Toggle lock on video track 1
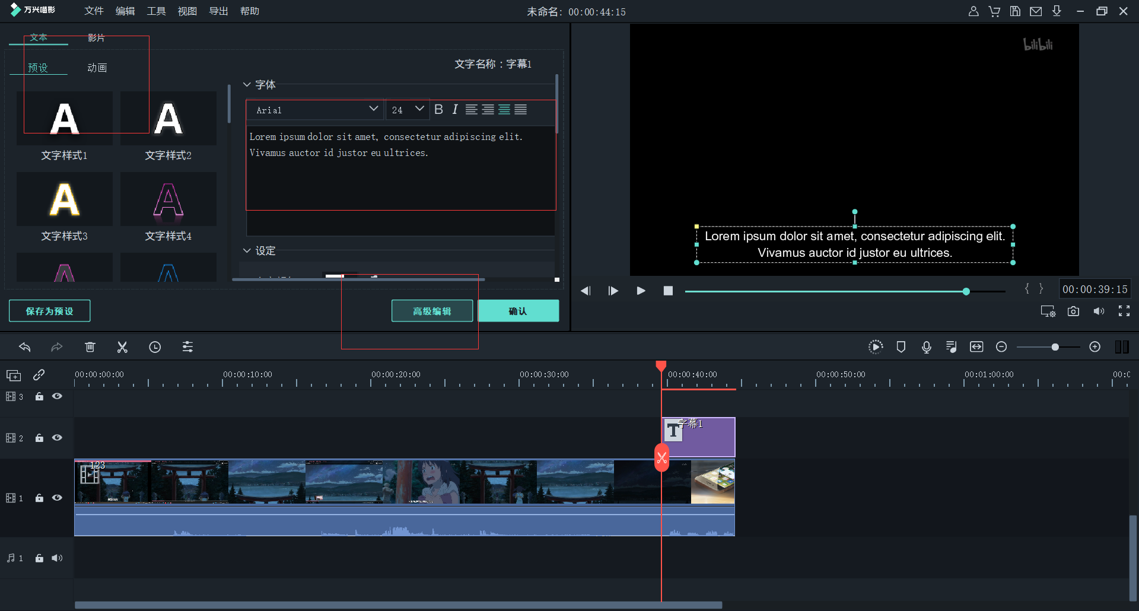Viewport: 1139px width, 611px height. click(x=39, y=498)
